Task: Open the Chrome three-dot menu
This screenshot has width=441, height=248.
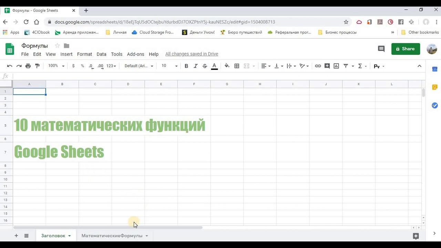Action: (x=437, y=22)
